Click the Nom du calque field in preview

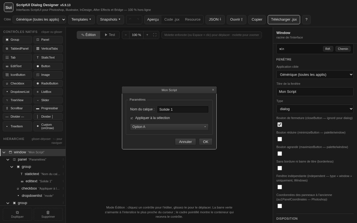[183, 109]
